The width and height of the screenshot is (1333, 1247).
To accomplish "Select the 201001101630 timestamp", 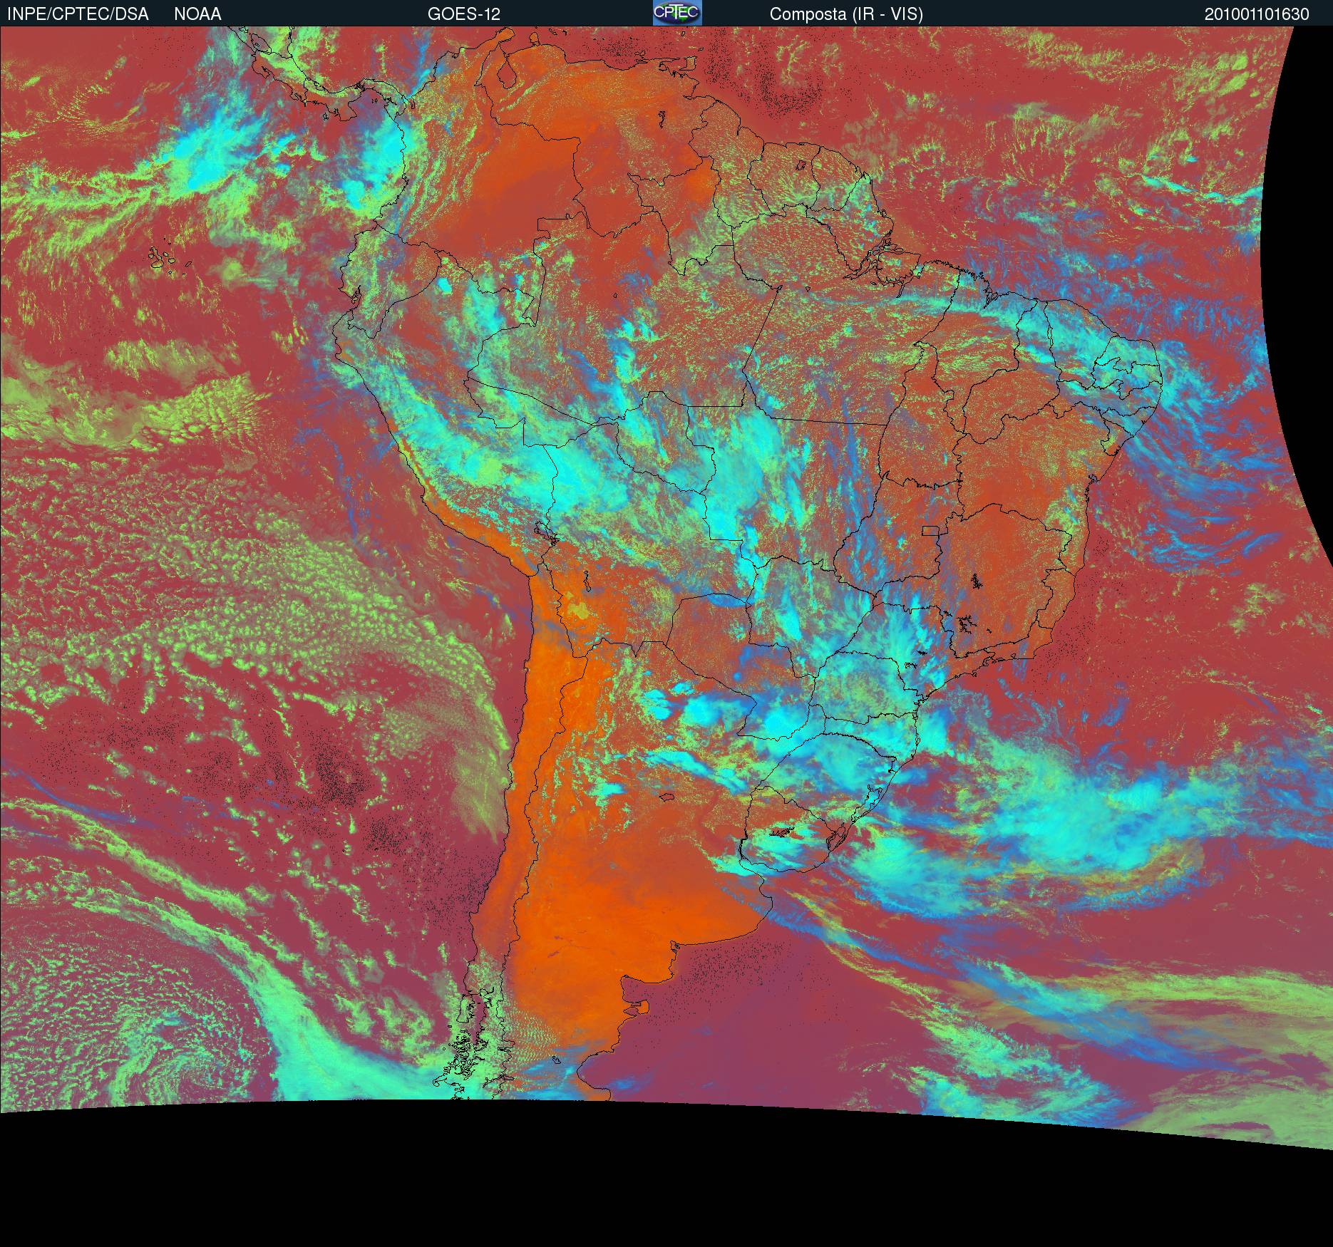I will [1257, 14].
